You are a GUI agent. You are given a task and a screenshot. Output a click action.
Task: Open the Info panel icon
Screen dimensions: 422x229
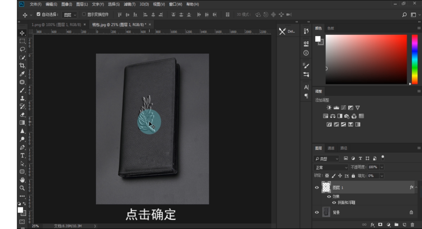pyautogui.click(x=306, y=53)
